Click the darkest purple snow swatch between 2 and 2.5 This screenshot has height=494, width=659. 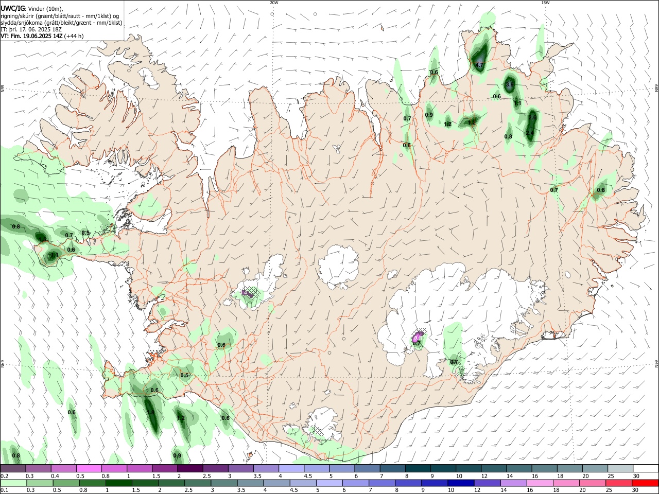coord(190,469)
